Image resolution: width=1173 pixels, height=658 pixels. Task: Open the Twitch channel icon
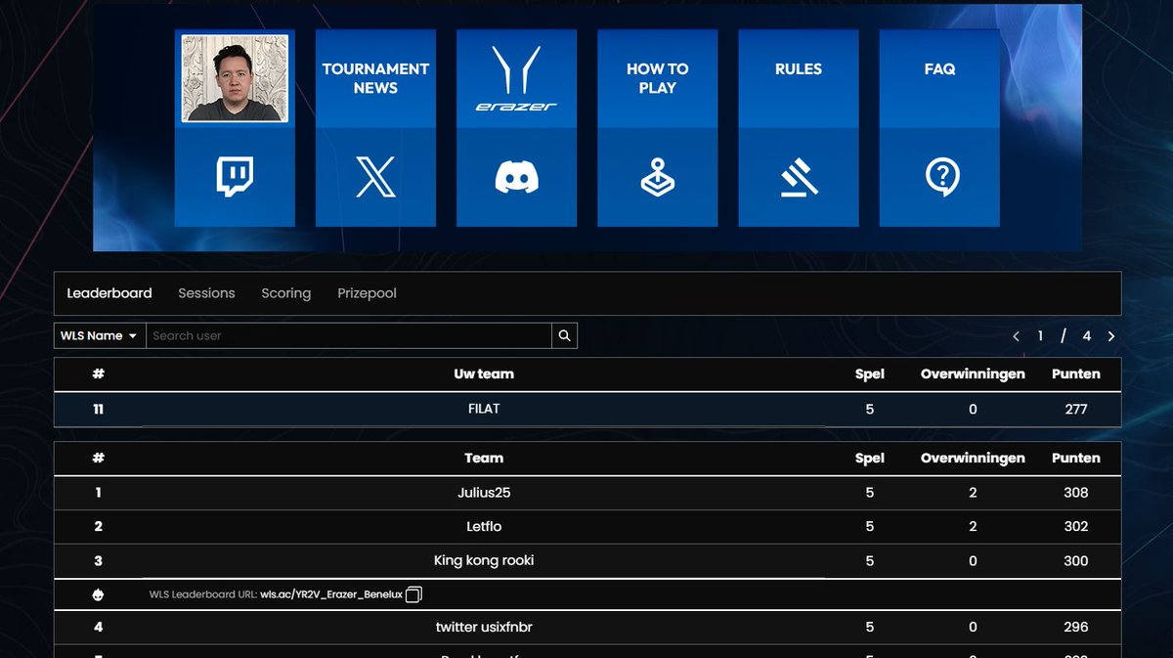235,177
